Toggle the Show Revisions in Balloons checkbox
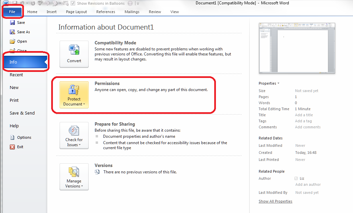Screen dimensions: 353x213 tap(73, 3)
